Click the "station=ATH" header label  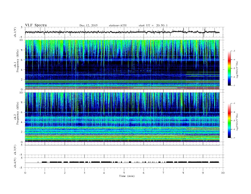coord(118,25)
